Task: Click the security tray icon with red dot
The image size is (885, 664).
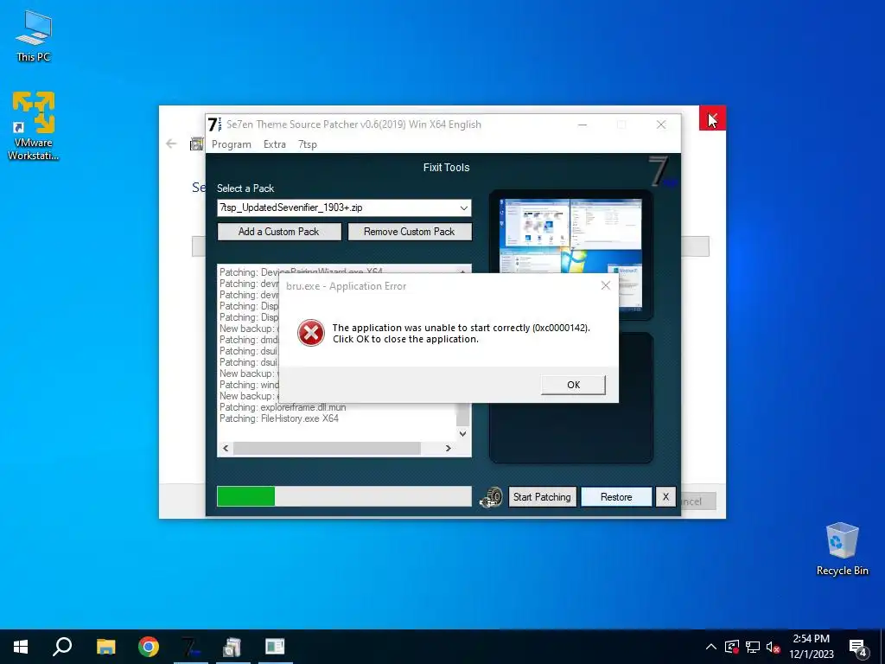Action: coord(732,647)
